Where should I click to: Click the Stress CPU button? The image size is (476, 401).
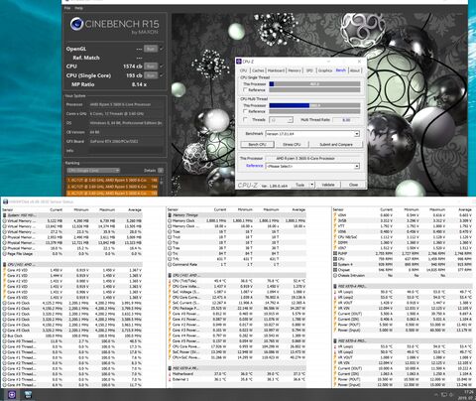[292, 145]
